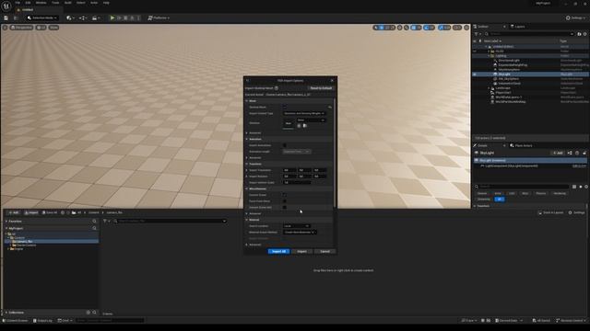This screenshot has height=331, width=590.
Task: Toggle the Convert Scene Unit checkbox
Action: 285,207
